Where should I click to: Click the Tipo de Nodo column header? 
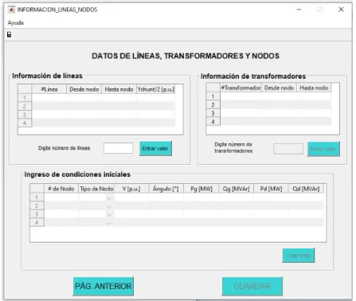96,189
